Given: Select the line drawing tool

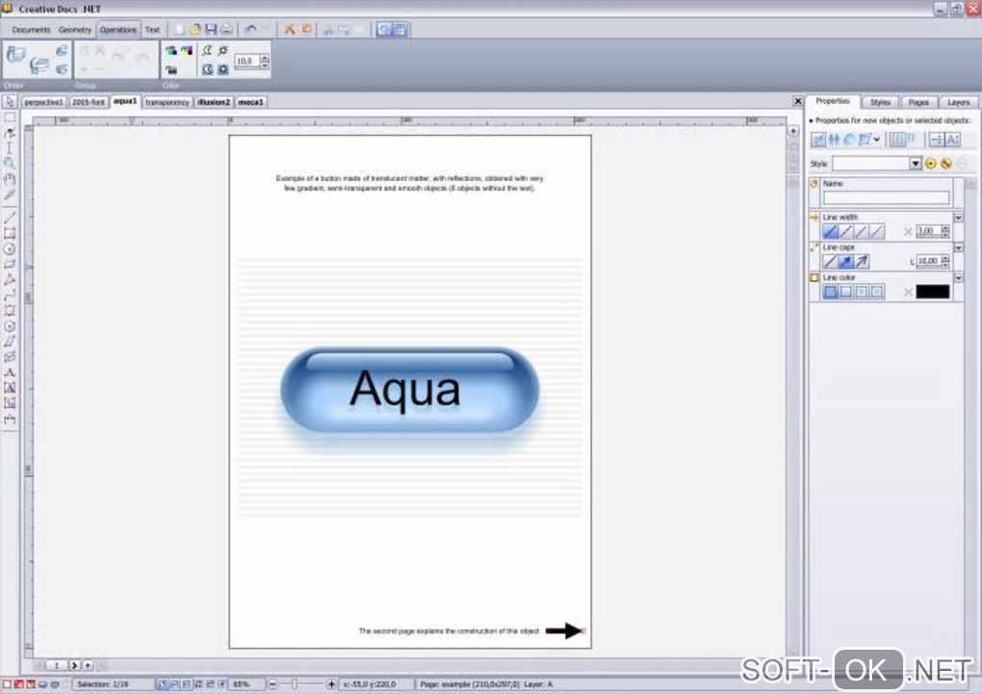Looking at the screenshot, I should pos(10,218).
